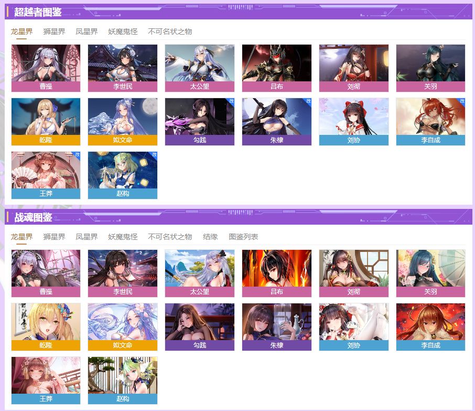The image size is (475, 411).
Task: Open 李世民 card image in 战魂图鉴
Action: pos(123,268)
